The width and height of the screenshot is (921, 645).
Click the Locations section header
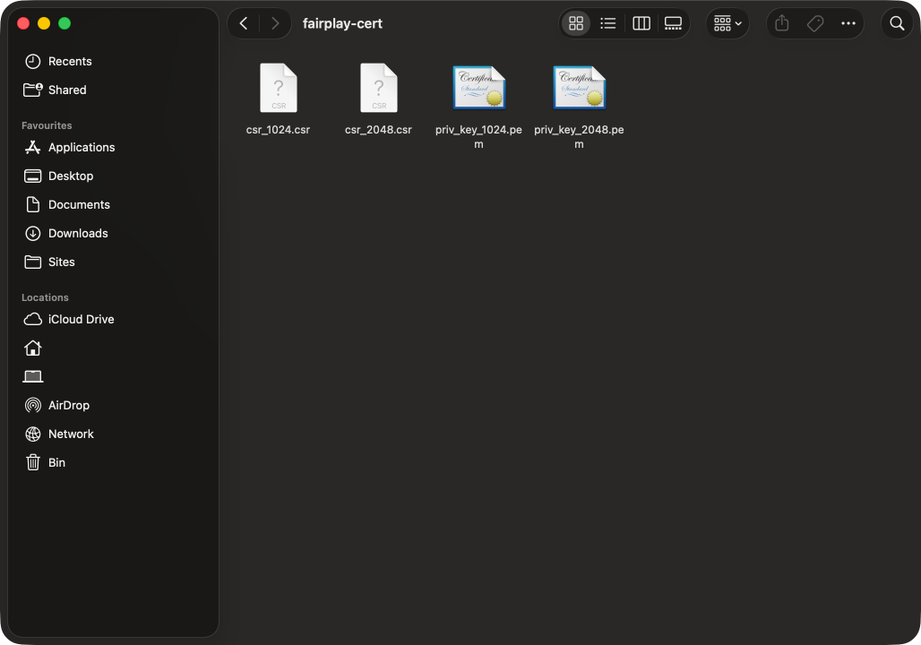[x=45, y=297]
